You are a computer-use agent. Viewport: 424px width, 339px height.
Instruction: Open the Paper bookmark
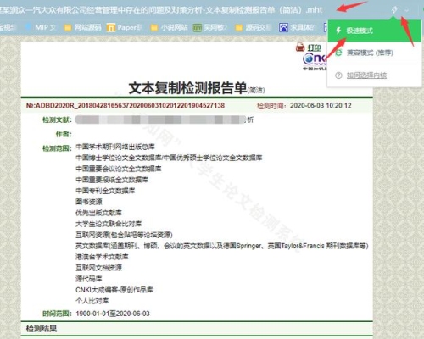tap(124, 27)
